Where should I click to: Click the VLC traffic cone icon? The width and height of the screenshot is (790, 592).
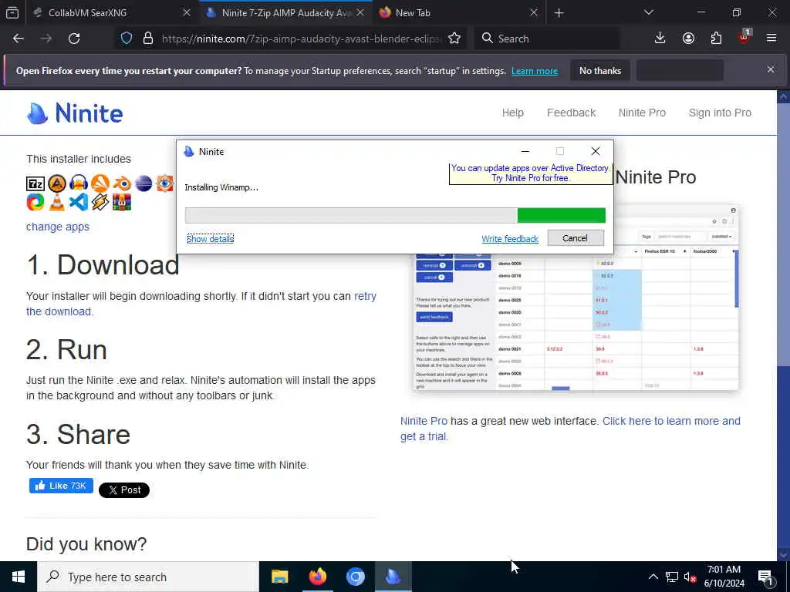click(57, 202)
